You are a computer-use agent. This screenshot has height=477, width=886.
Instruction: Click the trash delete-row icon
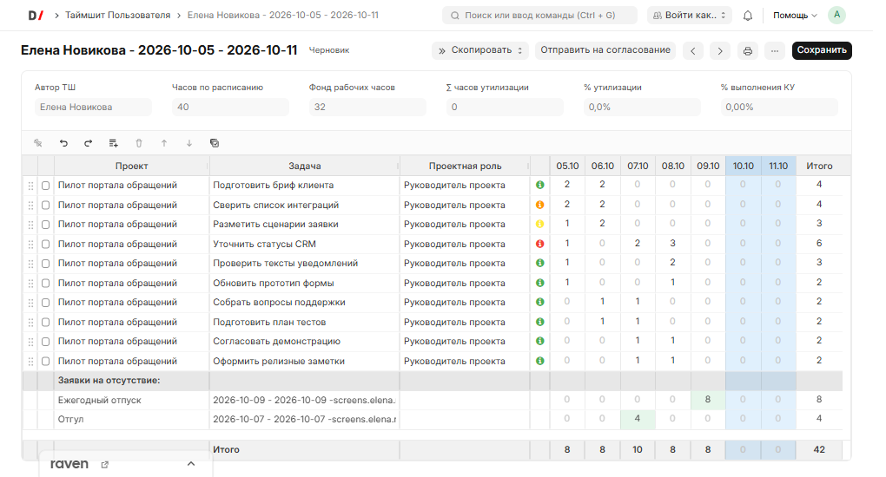(139, 143)
